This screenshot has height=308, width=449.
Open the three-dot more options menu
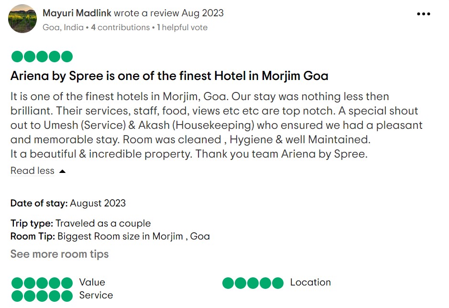(424, 14)
